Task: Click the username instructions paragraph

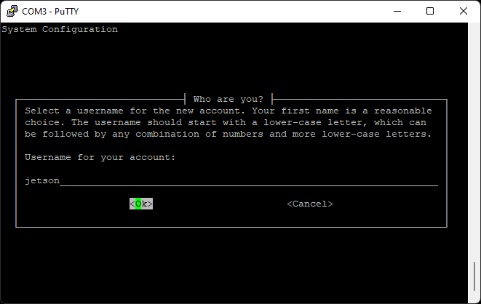Action: pyautogui.click(x=228, y=122)
